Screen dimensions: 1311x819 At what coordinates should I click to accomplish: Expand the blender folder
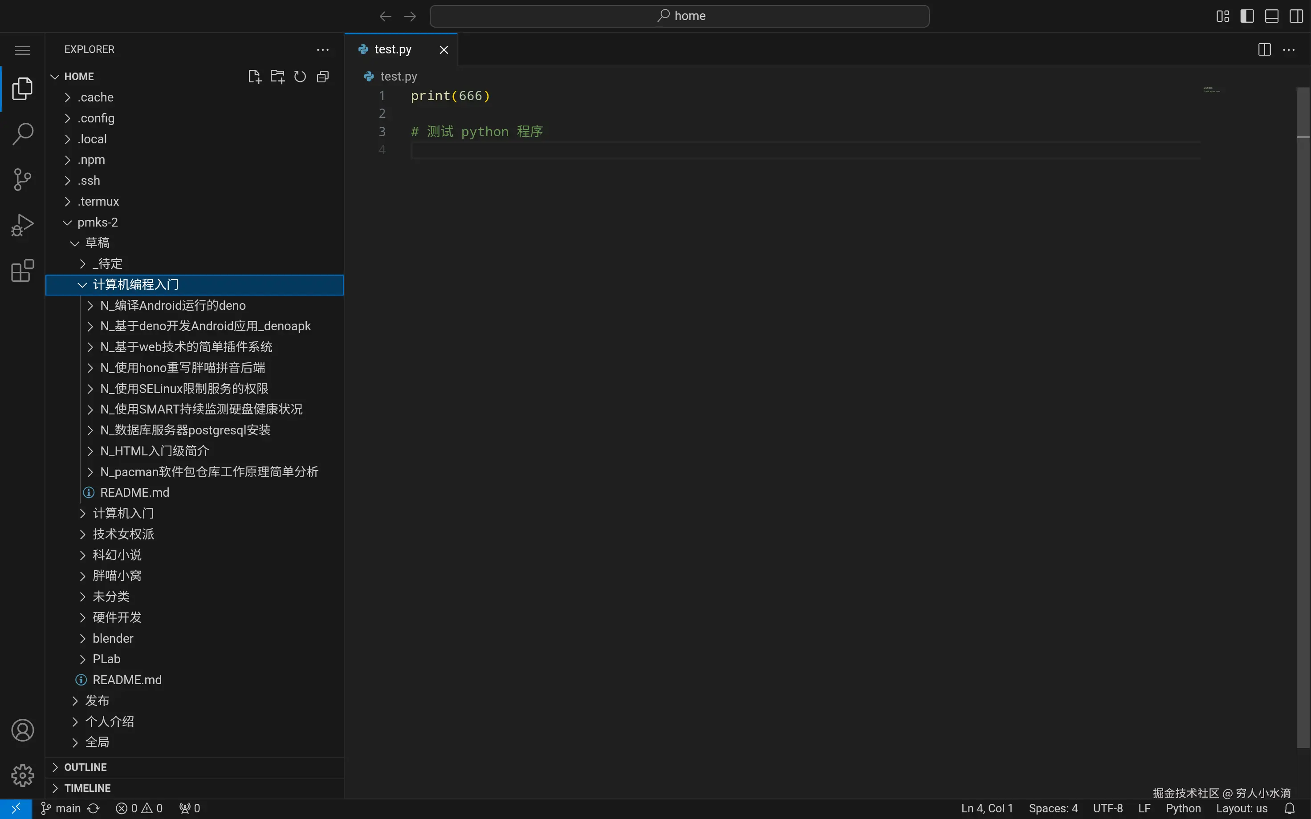point(113,638)
